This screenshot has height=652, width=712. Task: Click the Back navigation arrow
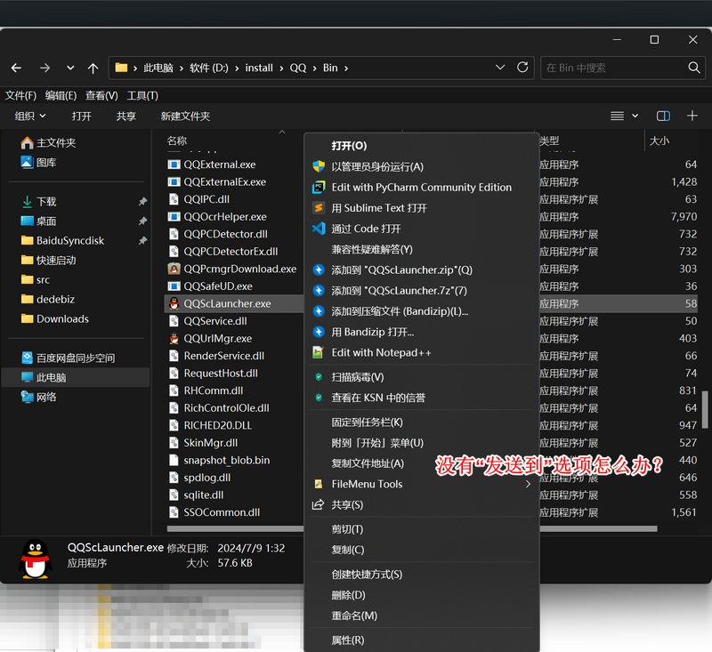[16, 68]
